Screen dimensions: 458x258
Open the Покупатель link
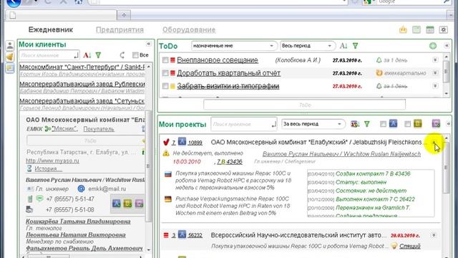(x=99, y=129)
